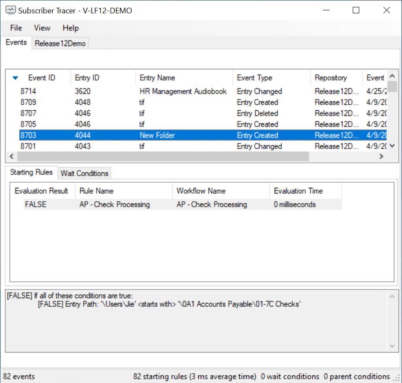Click the sort arrow on Event ID column
This screenshot has width=402, height=383.
click(16, 78)
